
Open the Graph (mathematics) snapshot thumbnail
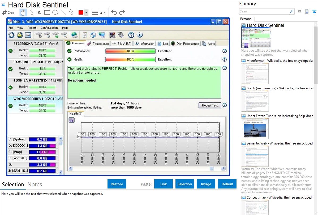pos(255,101)
